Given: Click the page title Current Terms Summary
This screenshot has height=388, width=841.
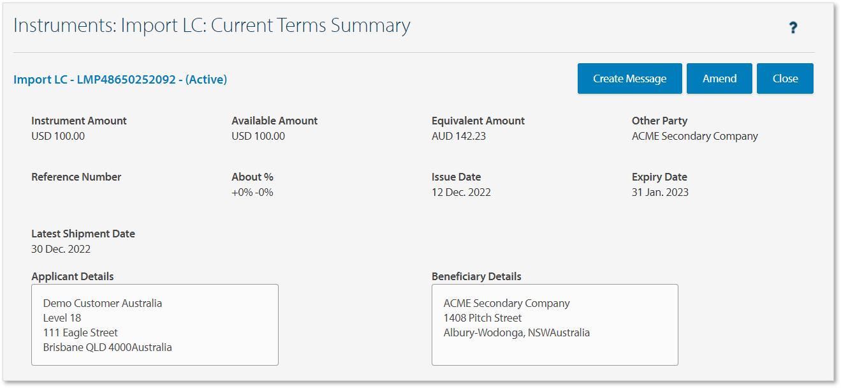Looking at the screenshot, I should (x=311, y=26).
